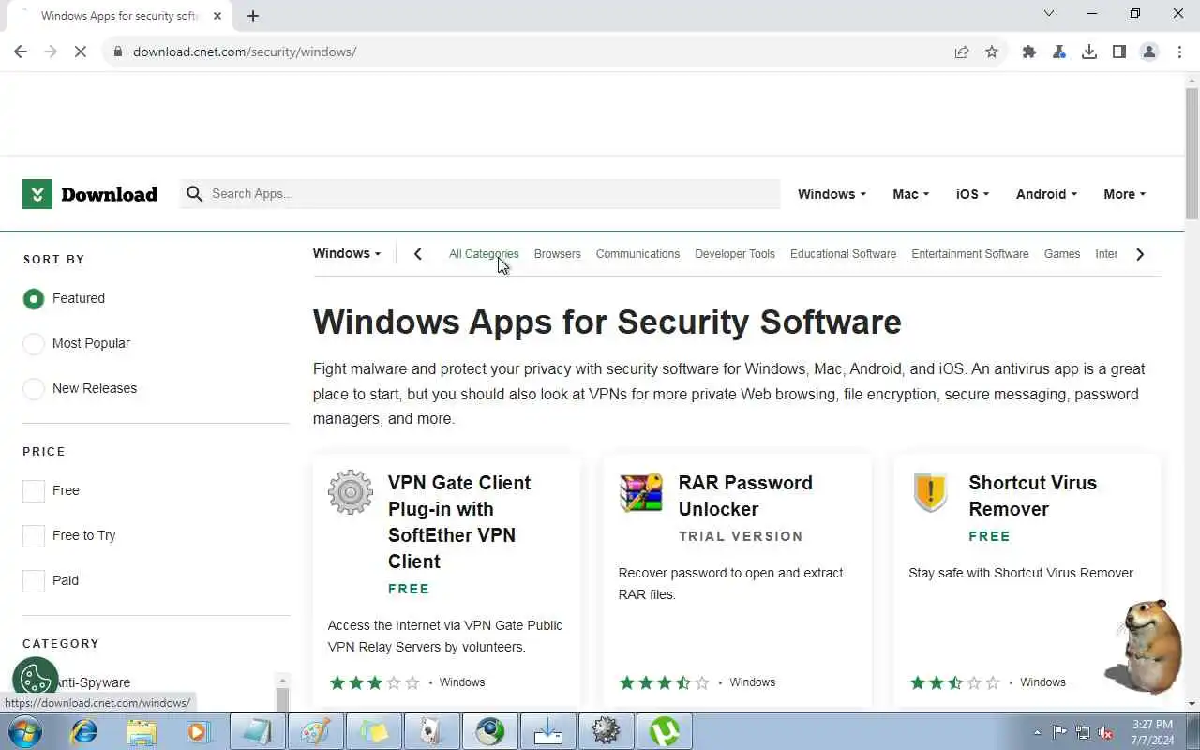Select Anti-Spyware category filter

click(92, 682)
